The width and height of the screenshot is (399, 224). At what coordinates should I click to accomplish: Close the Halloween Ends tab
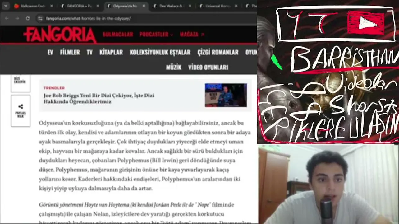point(52,6)
